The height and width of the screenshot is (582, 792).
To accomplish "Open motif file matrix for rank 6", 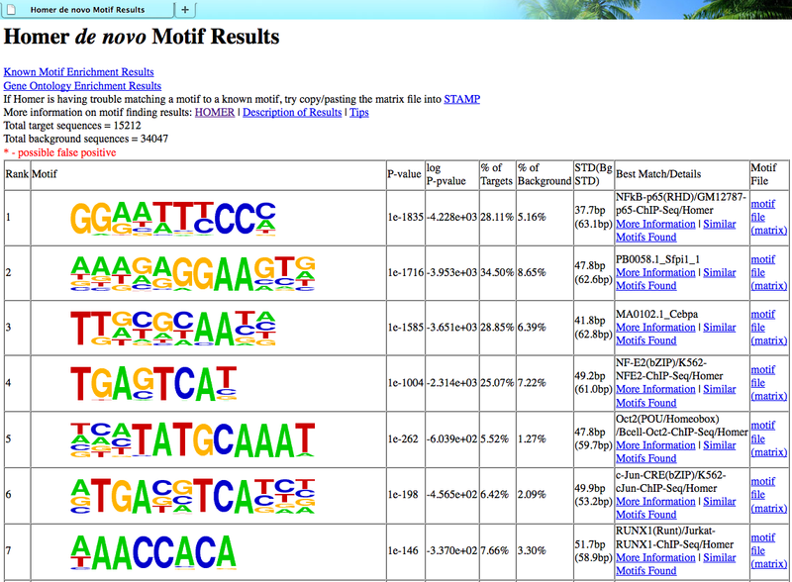I will tap(769, 495).
